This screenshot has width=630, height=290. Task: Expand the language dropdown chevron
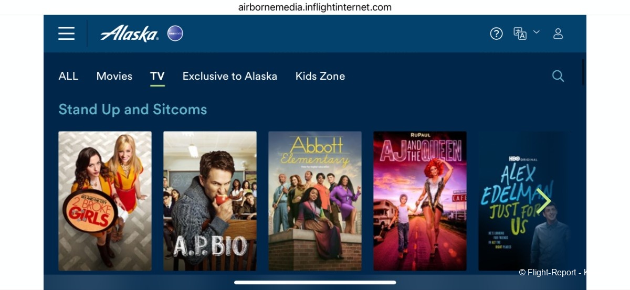click(537, 32)
